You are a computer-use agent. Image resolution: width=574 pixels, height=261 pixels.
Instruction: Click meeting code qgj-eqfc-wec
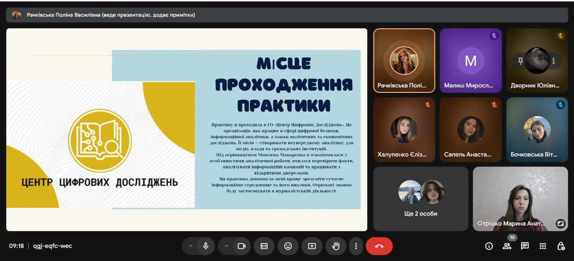[x=52, y=246]
